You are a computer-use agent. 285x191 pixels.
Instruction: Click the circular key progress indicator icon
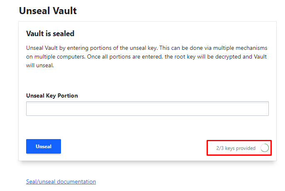click(264, 148)
